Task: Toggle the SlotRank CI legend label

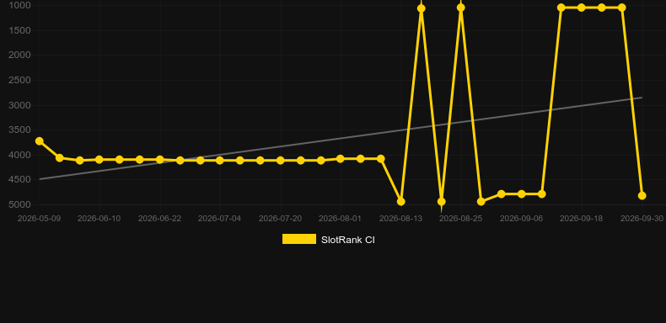Action: [348, 240]
